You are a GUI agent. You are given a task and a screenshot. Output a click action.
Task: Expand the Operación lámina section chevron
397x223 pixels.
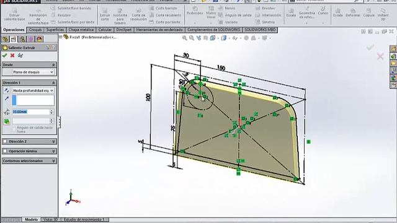53,151
